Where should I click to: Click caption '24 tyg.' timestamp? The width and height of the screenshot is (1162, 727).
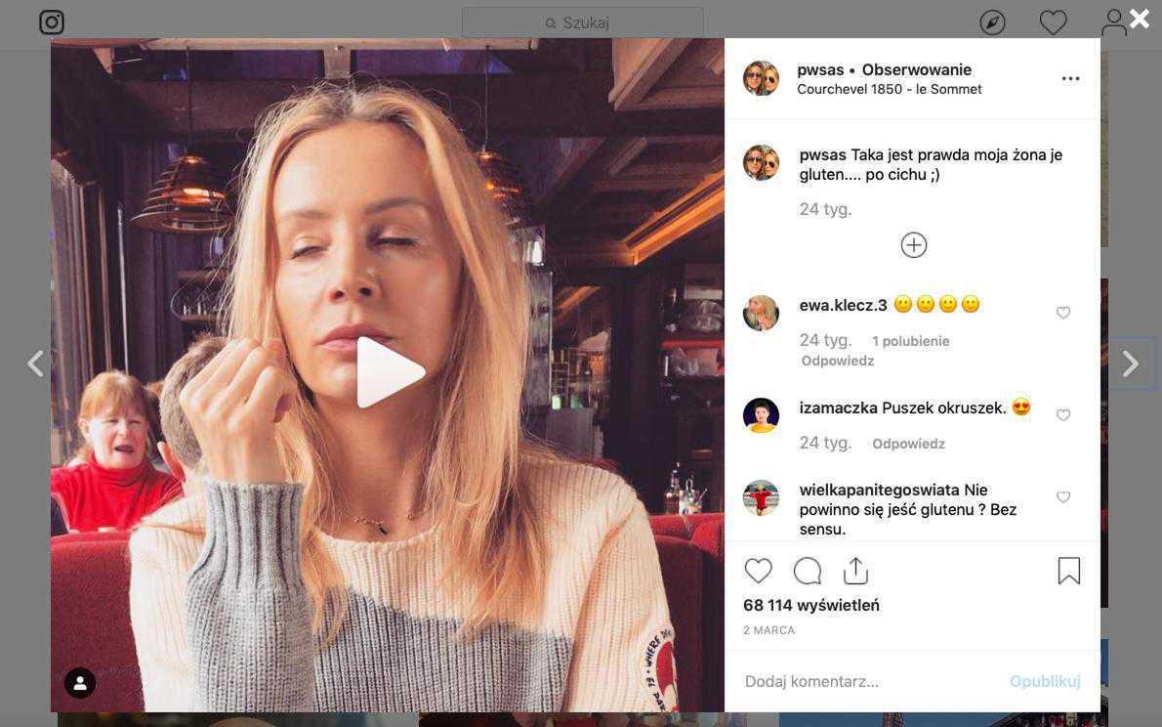click(825, 209)
